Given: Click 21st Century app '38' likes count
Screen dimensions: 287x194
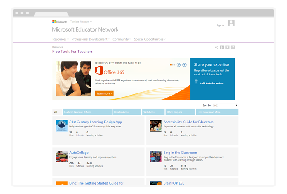Looking at the screenshot, I should pos(71,132).
